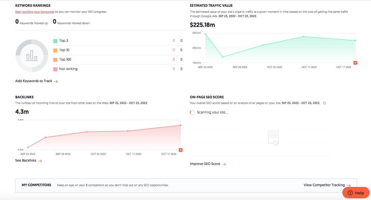Click the last data point on backlinks chart
Screen dimensions: 371x200
[x=180, y=125]
